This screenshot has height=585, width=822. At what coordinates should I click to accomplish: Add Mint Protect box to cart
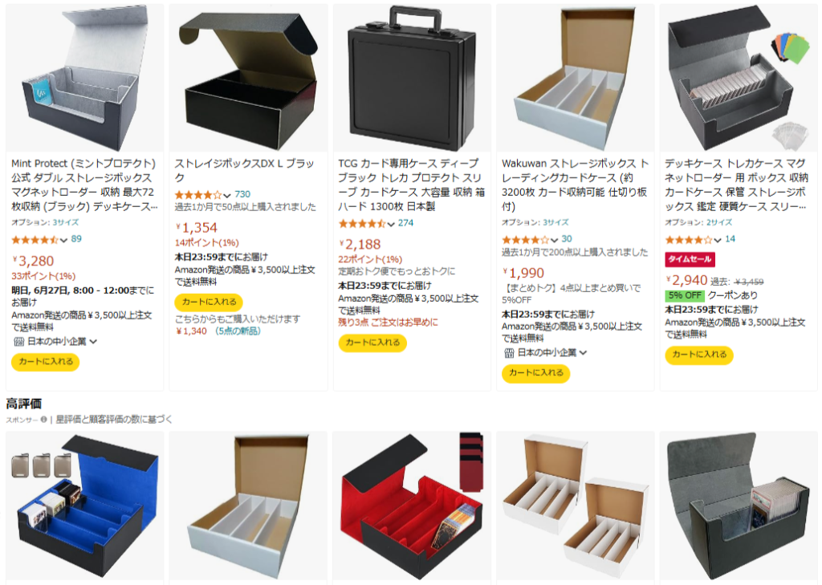pos(46,362)
